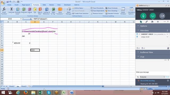Viewport: 170px width, 95px height.
Task: Toggle GoToMeeting microphone mute
Action: click(x=143, y=16)
